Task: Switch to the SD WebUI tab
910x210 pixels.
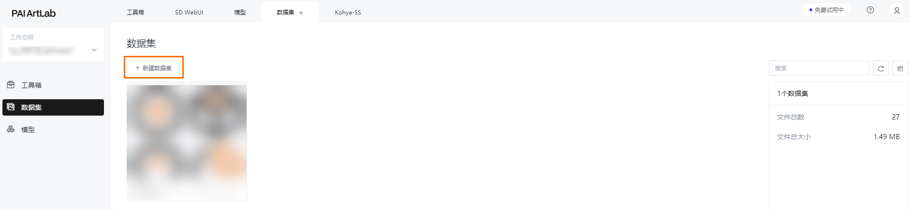Action: pyautogui.click(x=189, y=13)
